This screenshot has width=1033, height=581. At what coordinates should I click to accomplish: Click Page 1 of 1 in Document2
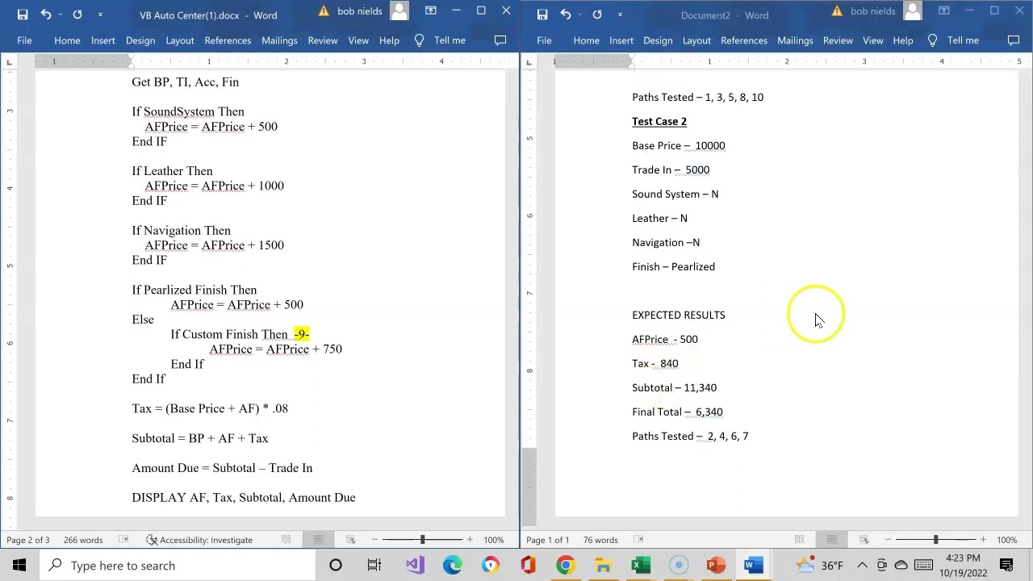click(x=548, y=540)
